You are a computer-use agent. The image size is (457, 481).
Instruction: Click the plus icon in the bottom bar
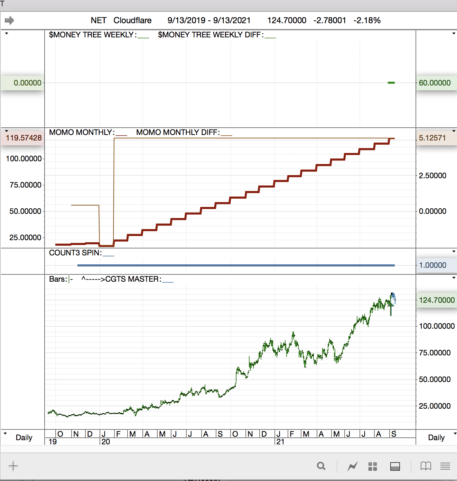[x=13, y=466]
